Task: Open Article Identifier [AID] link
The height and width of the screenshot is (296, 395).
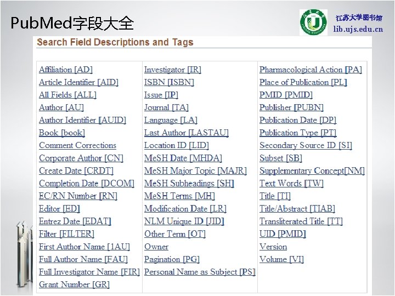Action: pyautogui.click(x=78, y=82)
